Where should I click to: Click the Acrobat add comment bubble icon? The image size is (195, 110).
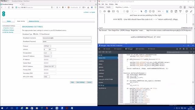(187, 11)
